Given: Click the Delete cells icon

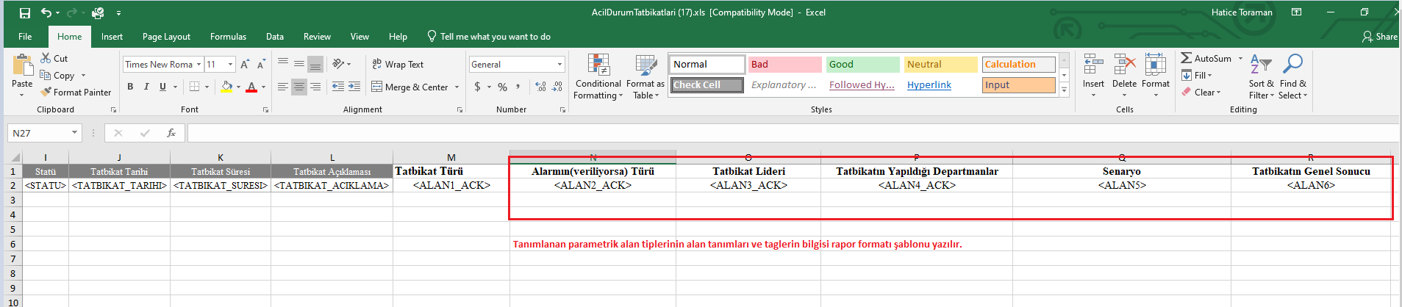Looking at the screenshot, I should coord(1124,65).
